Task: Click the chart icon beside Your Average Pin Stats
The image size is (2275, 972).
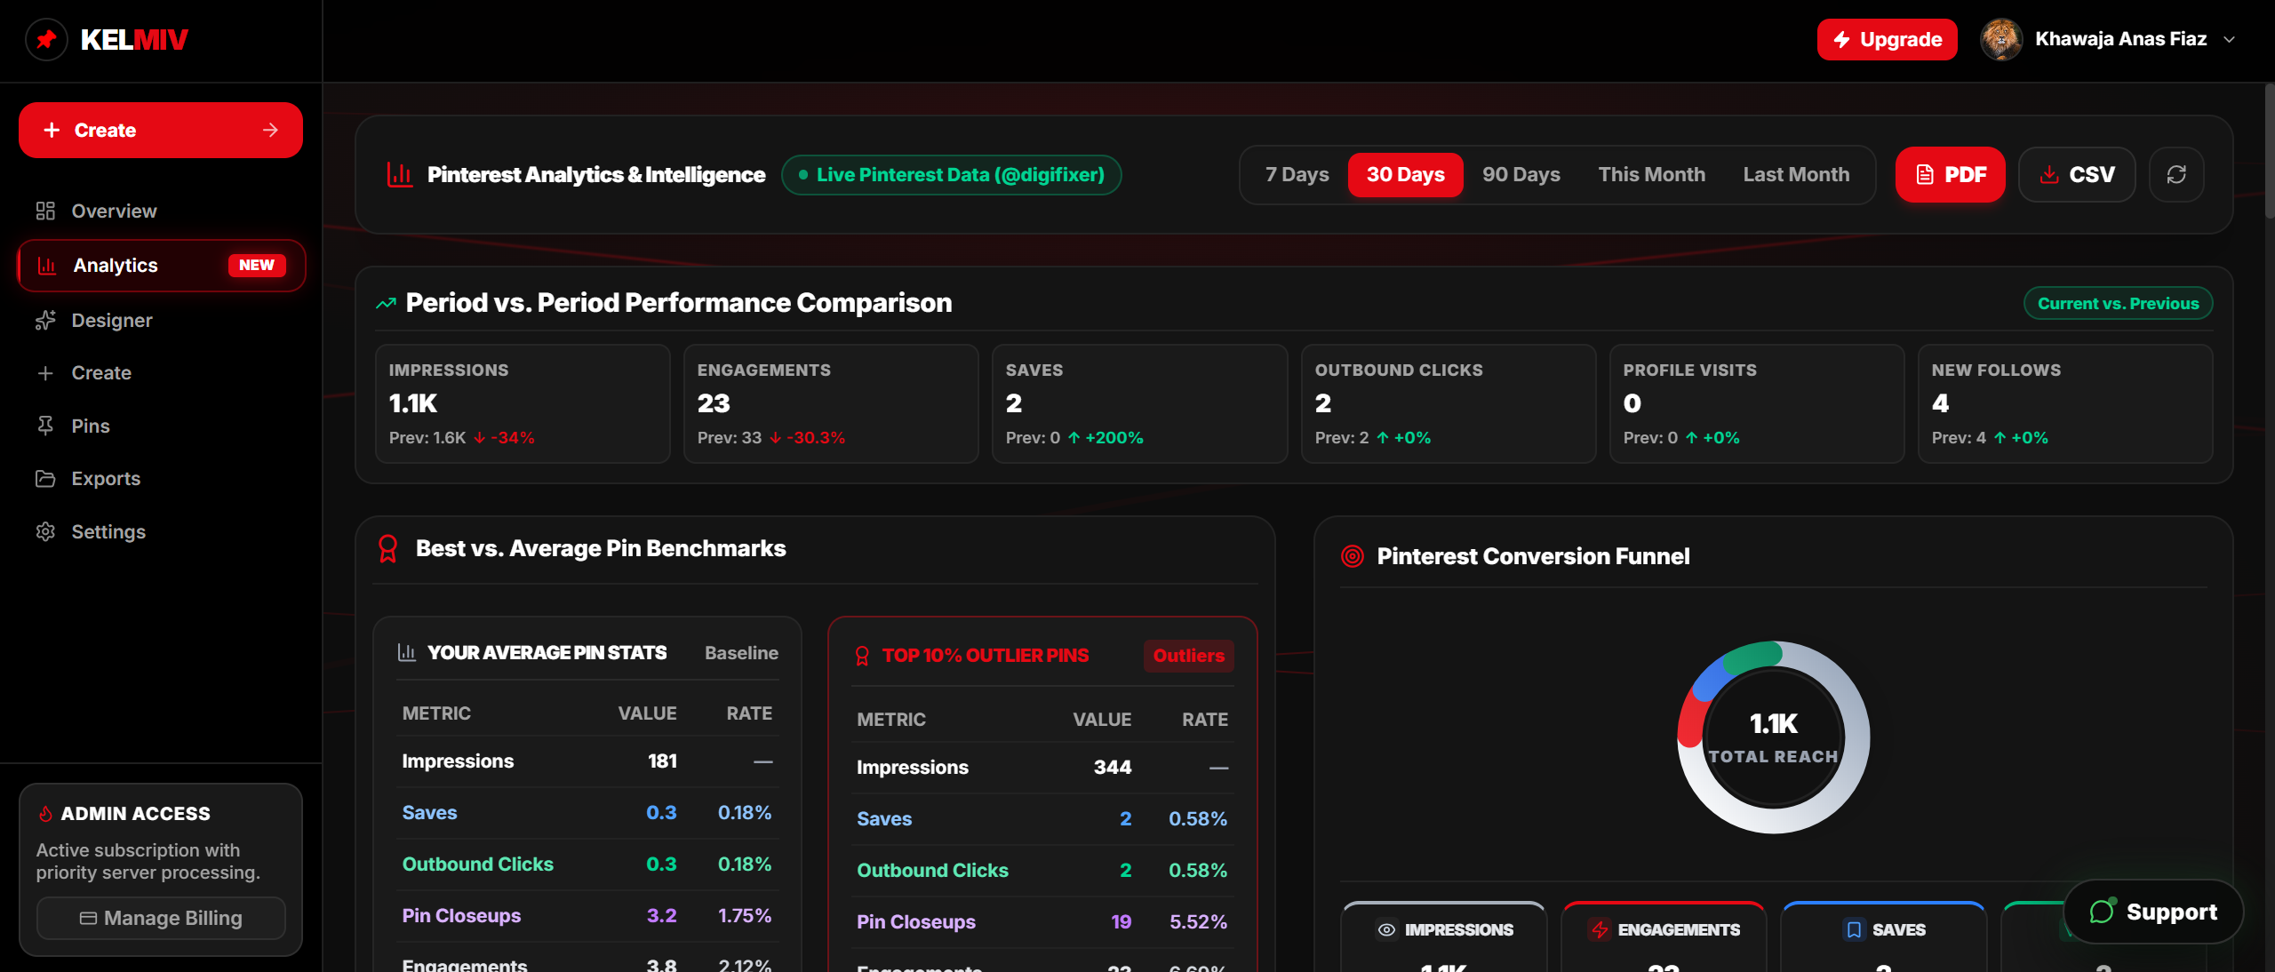Action: [407, 653]
